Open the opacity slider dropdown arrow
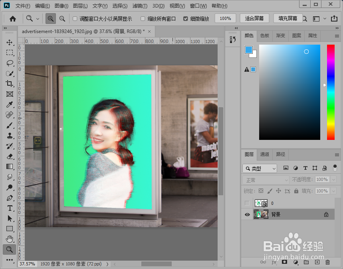343x269 pixels. click(333, 180)
